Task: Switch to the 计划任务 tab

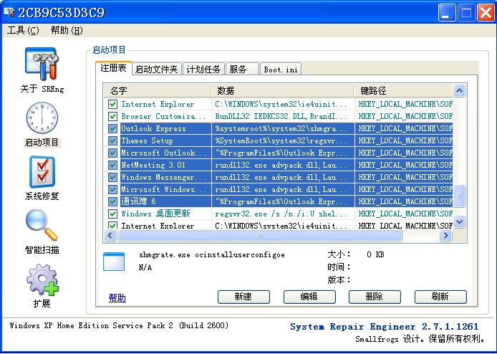Action: (x=203, y=69)
